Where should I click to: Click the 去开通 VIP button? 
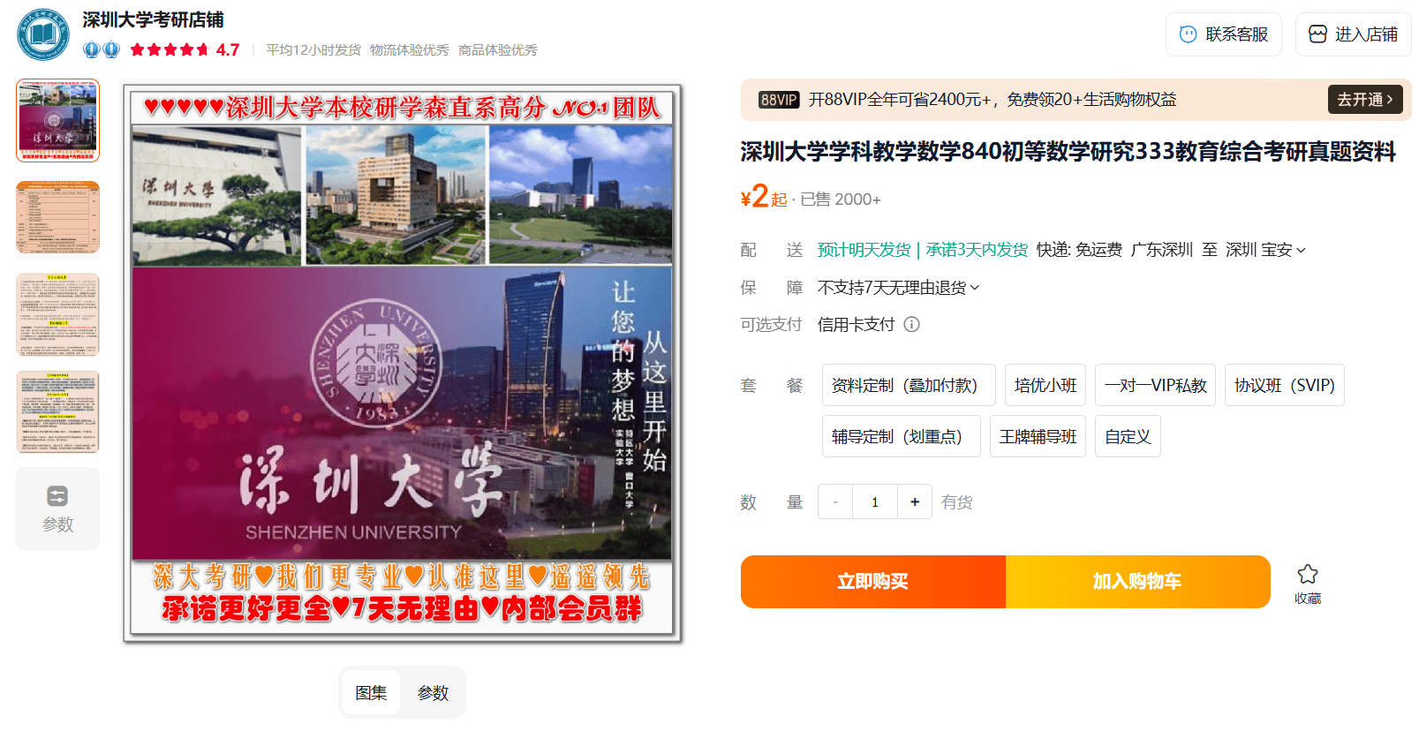click(1365, 100)
